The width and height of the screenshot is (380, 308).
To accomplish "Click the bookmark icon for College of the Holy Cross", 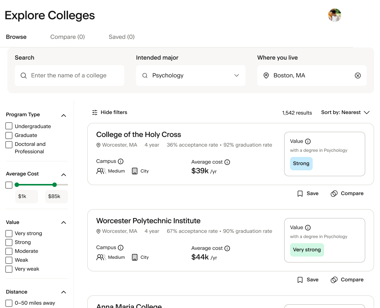I will pyautogui.click(x=300, y=194).
